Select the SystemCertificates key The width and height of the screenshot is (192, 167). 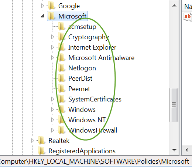(x=95, y=99)
